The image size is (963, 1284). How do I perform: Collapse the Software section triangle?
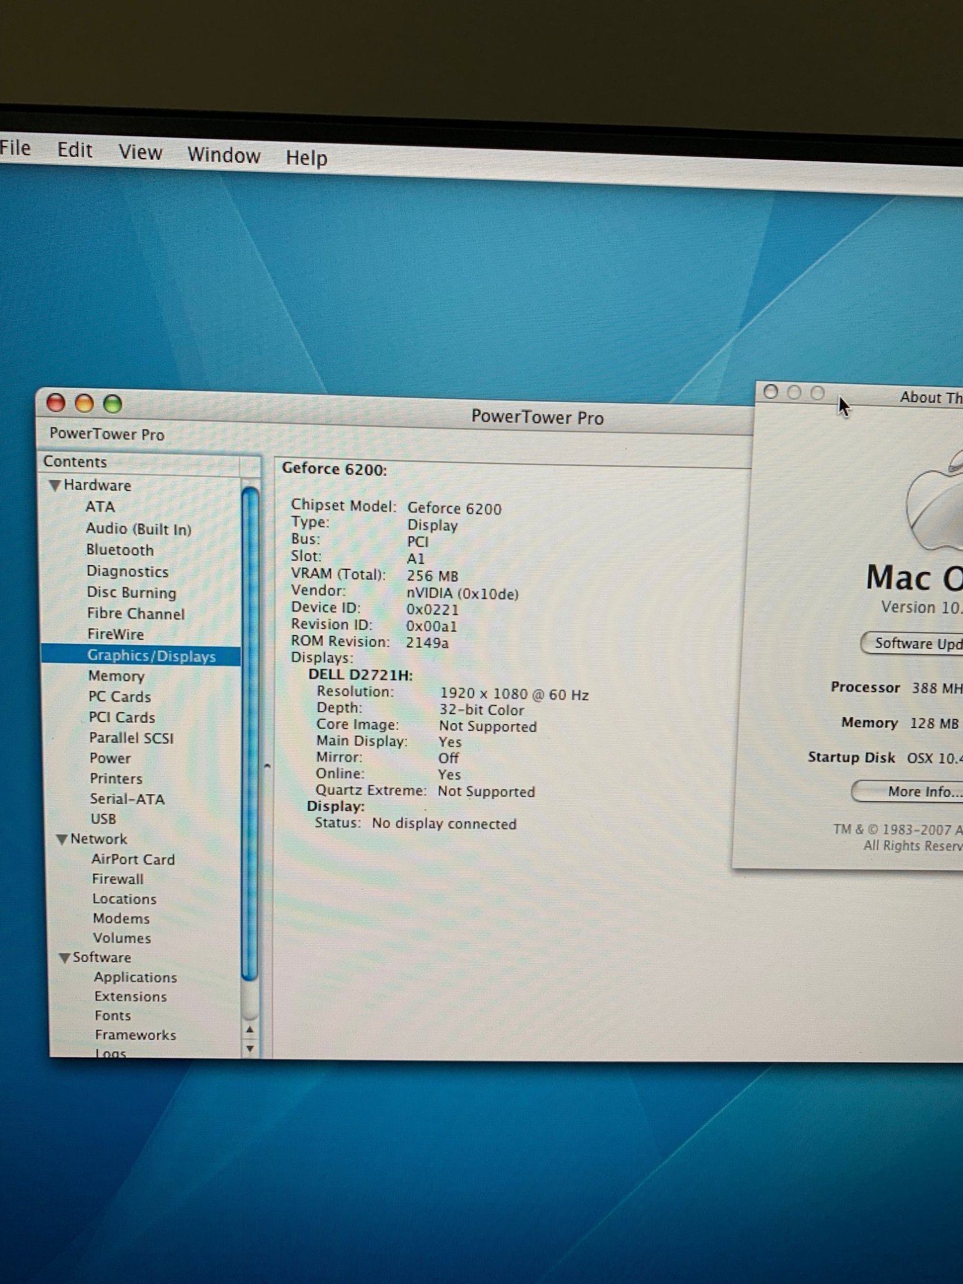pyautogui.click(x=65, y=957)
